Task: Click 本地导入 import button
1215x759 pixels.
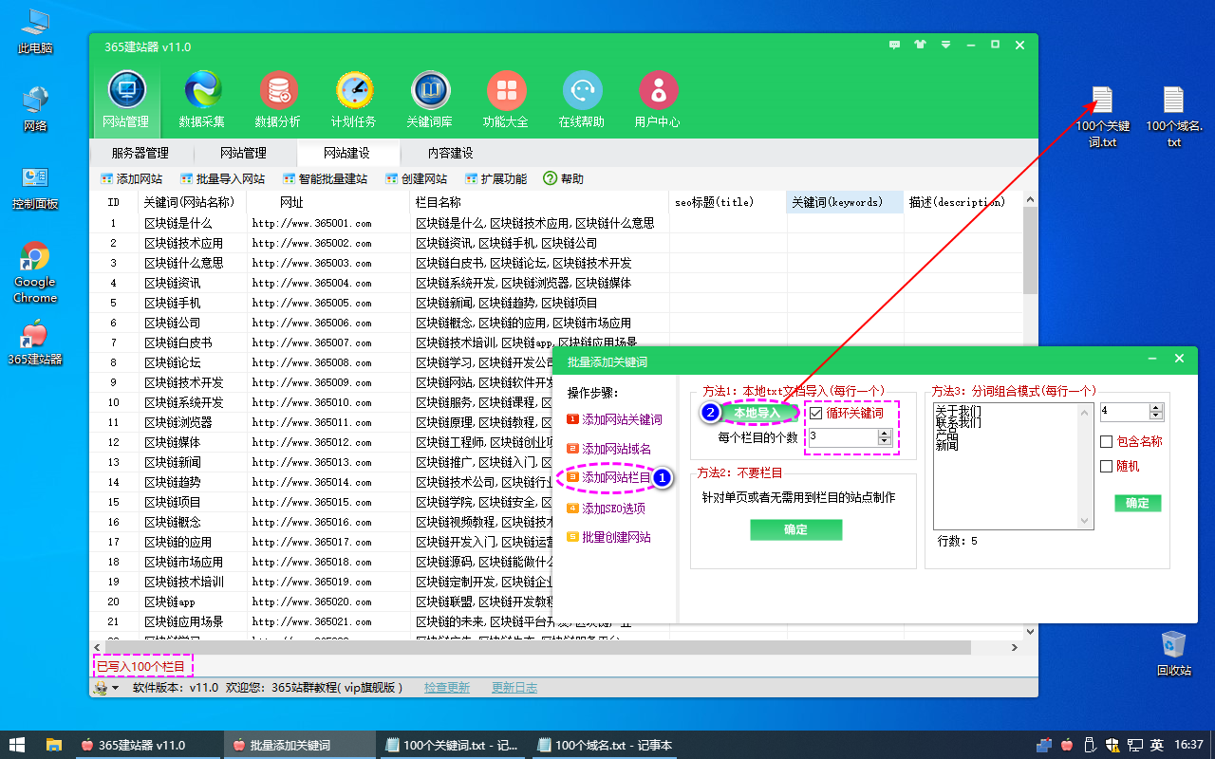Action: pos(757,413)
